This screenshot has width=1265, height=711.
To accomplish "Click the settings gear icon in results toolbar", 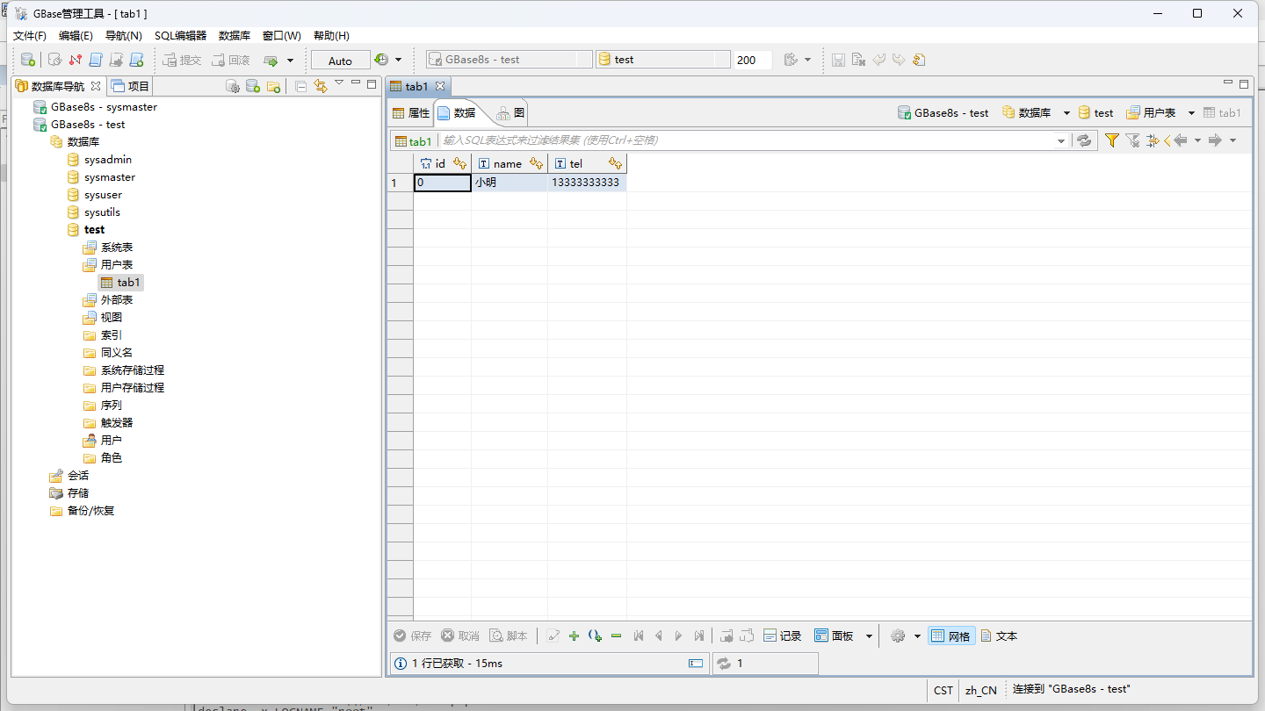I will coord(897,636).
